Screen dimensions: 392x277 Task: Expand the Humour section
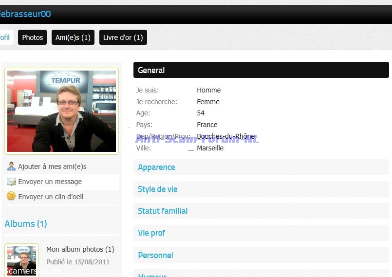(152, 275)
